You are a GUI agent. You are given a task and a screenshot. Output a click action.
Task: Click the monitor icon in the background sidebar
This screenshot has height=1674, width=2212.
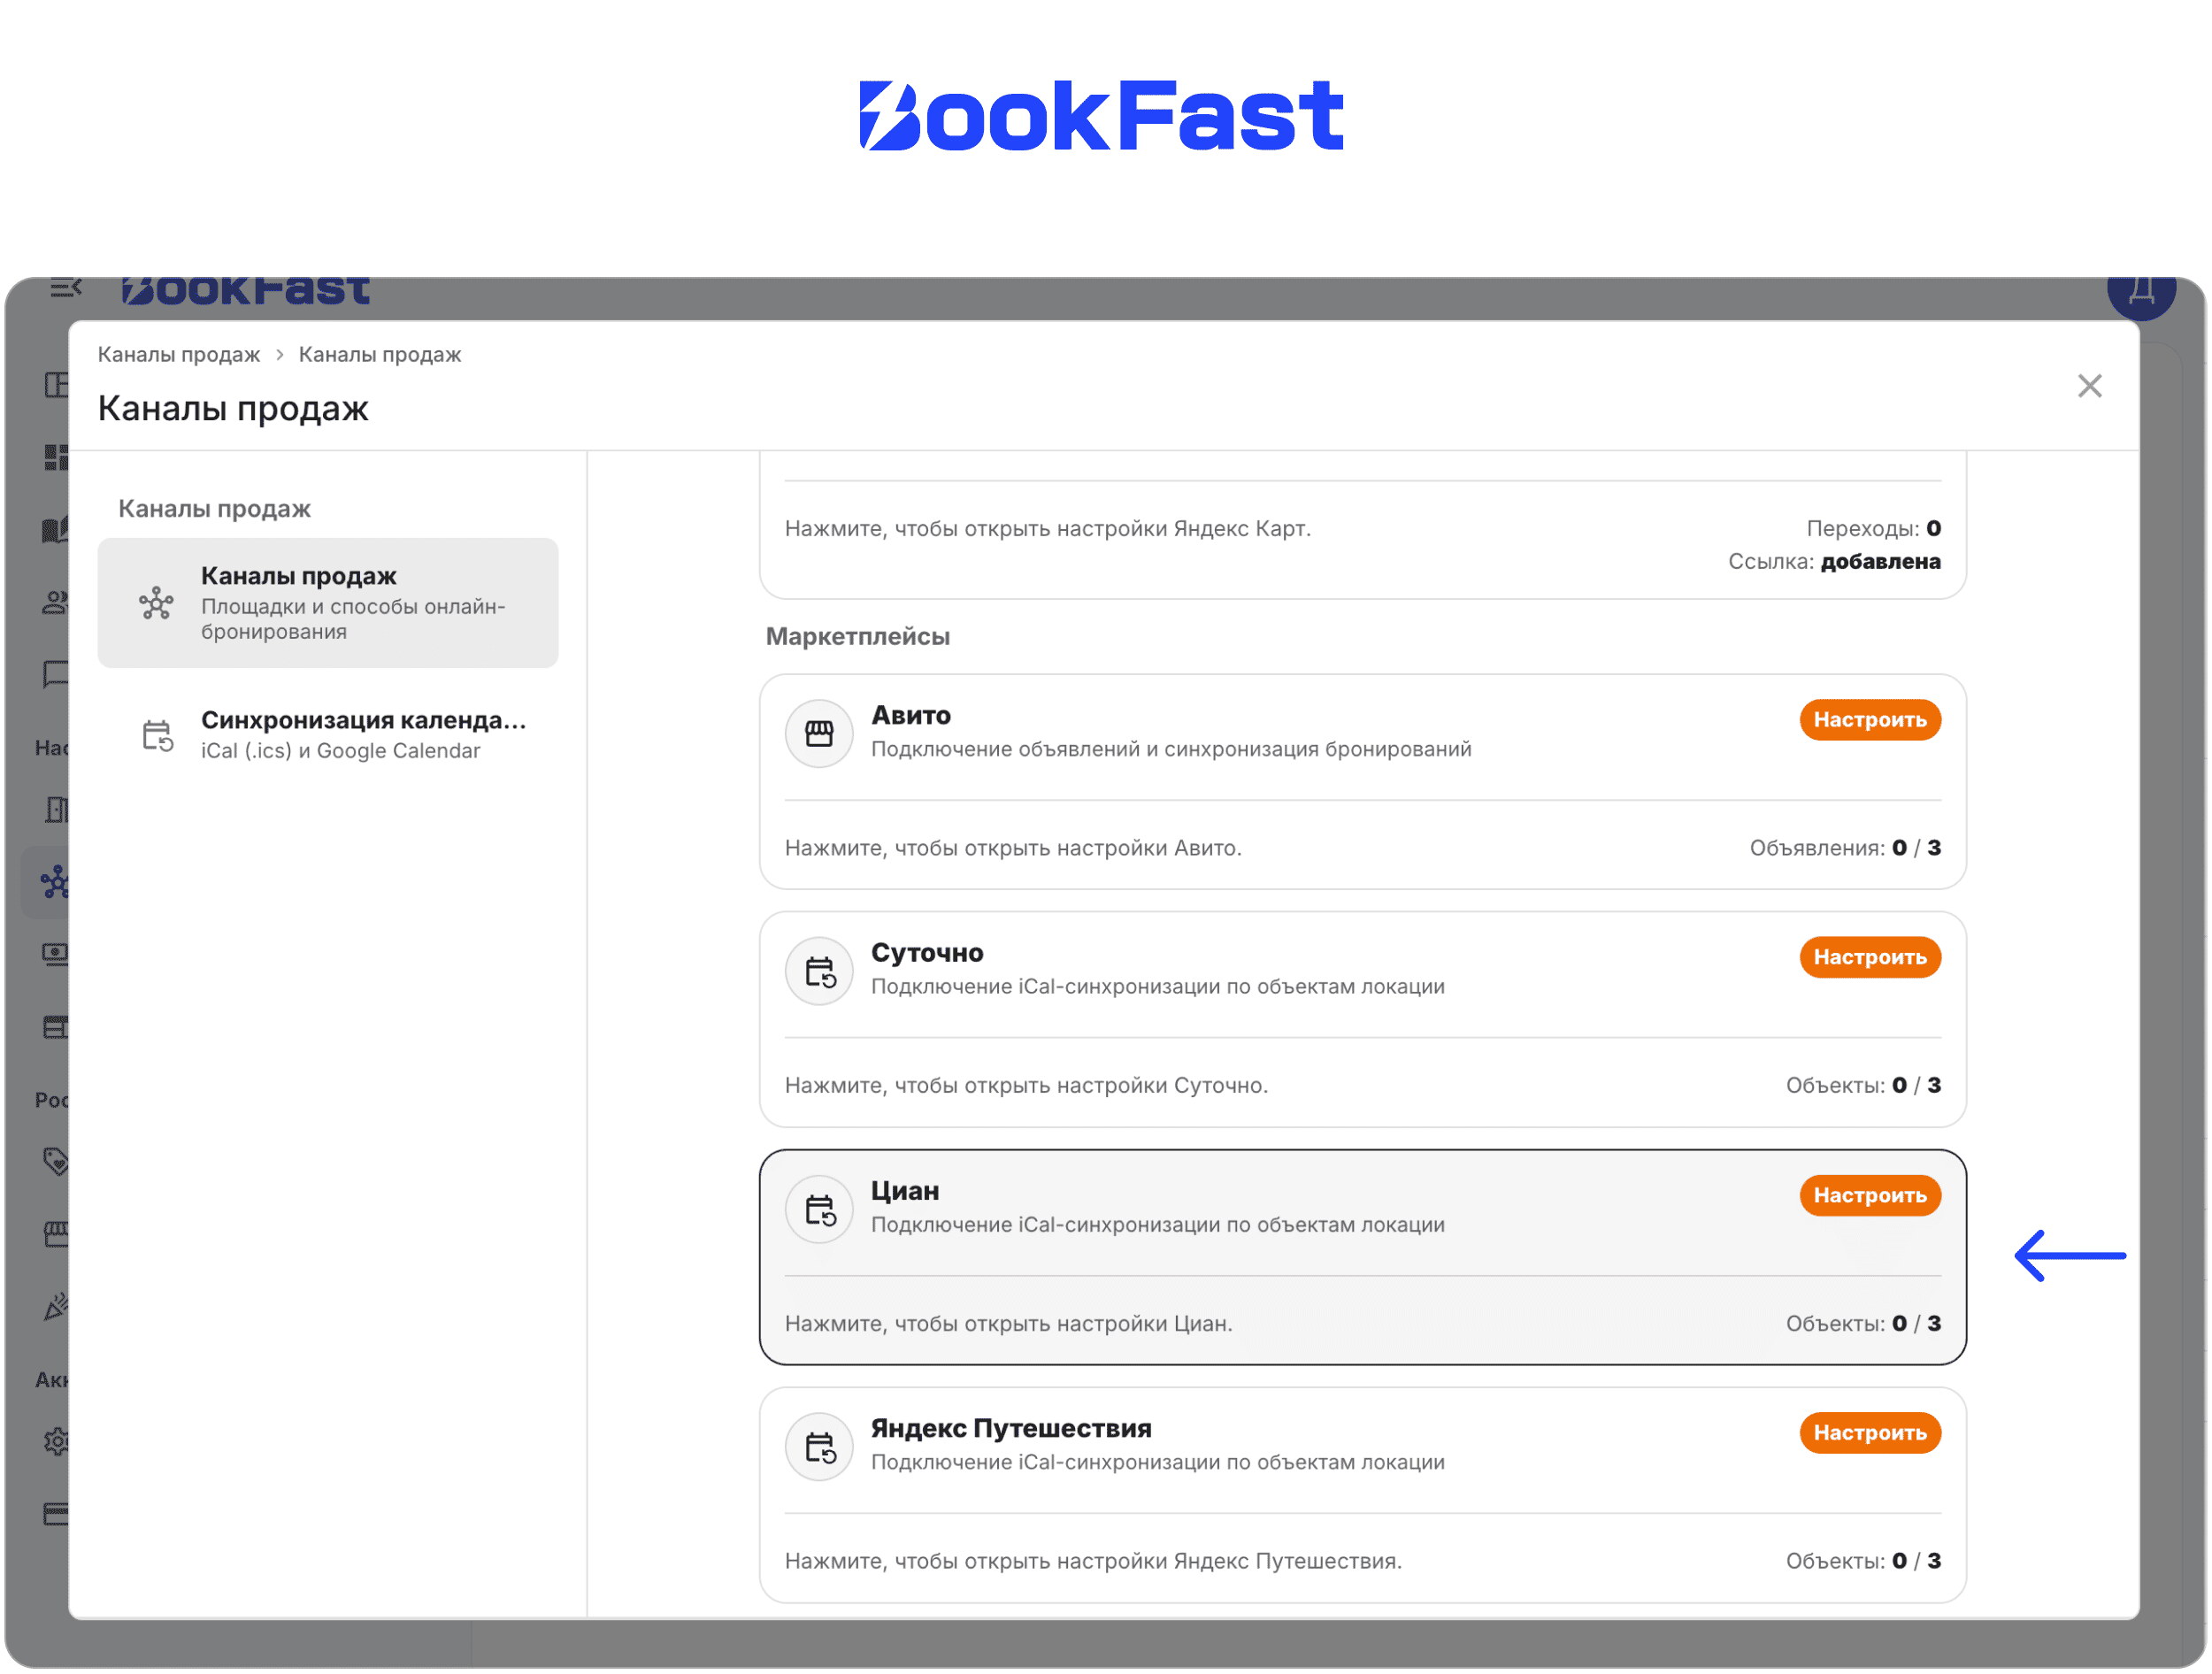point(55,954)
